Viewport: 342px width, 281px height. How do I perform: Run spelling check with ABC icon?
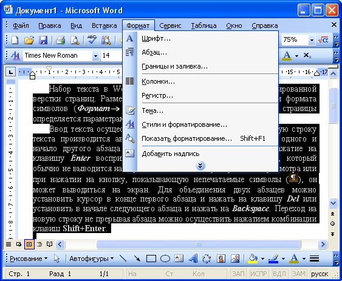[92, 40]
